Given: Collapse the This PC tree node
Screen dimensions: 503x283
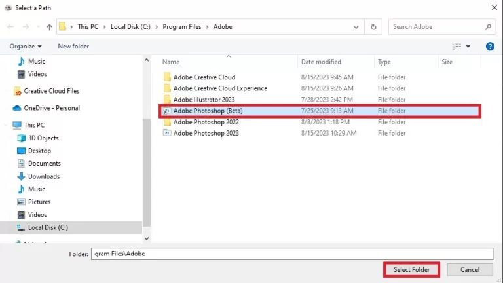Looking at the screenshot, I should point(7,125).
